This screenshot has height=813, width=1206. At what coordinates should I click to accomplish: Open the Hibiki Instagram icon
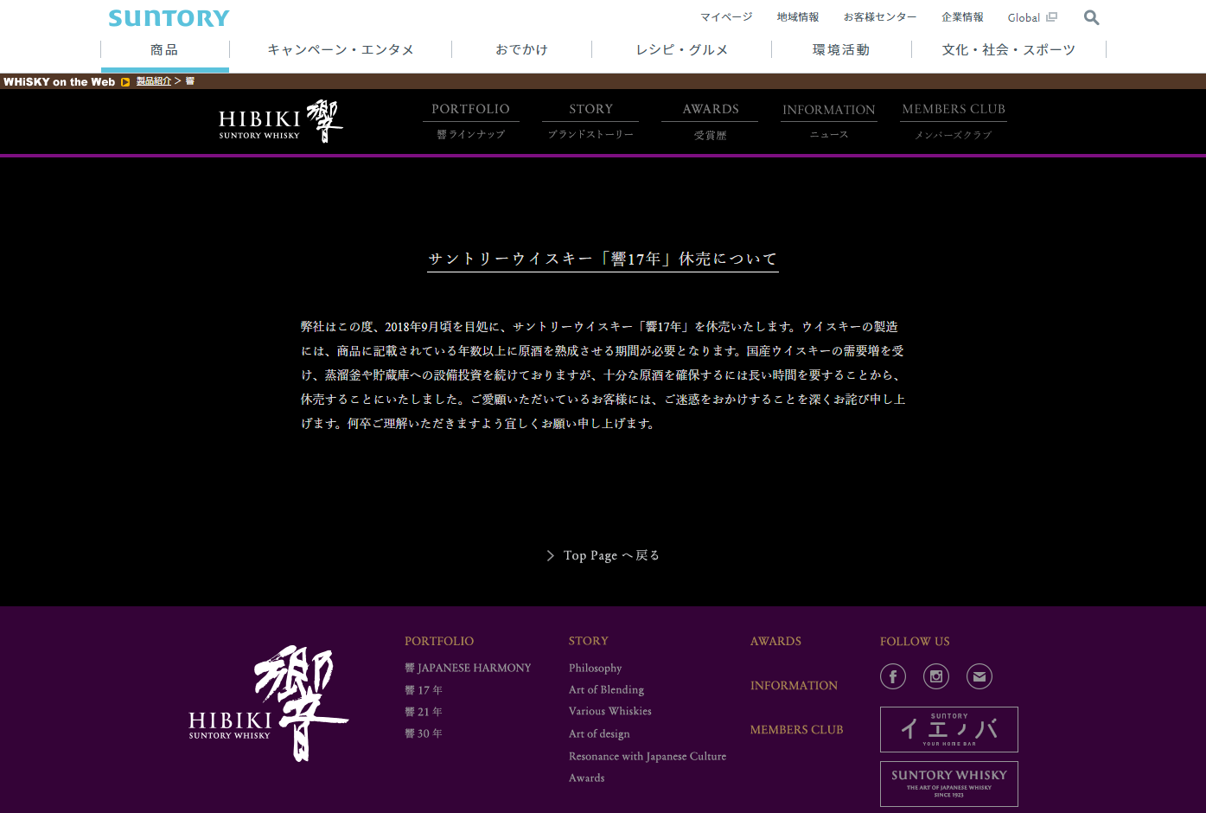[x=936, y=676]
